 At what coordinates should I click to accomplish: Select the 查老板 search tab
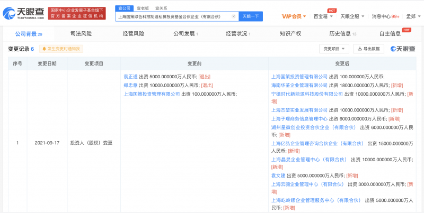click(143, 8)
